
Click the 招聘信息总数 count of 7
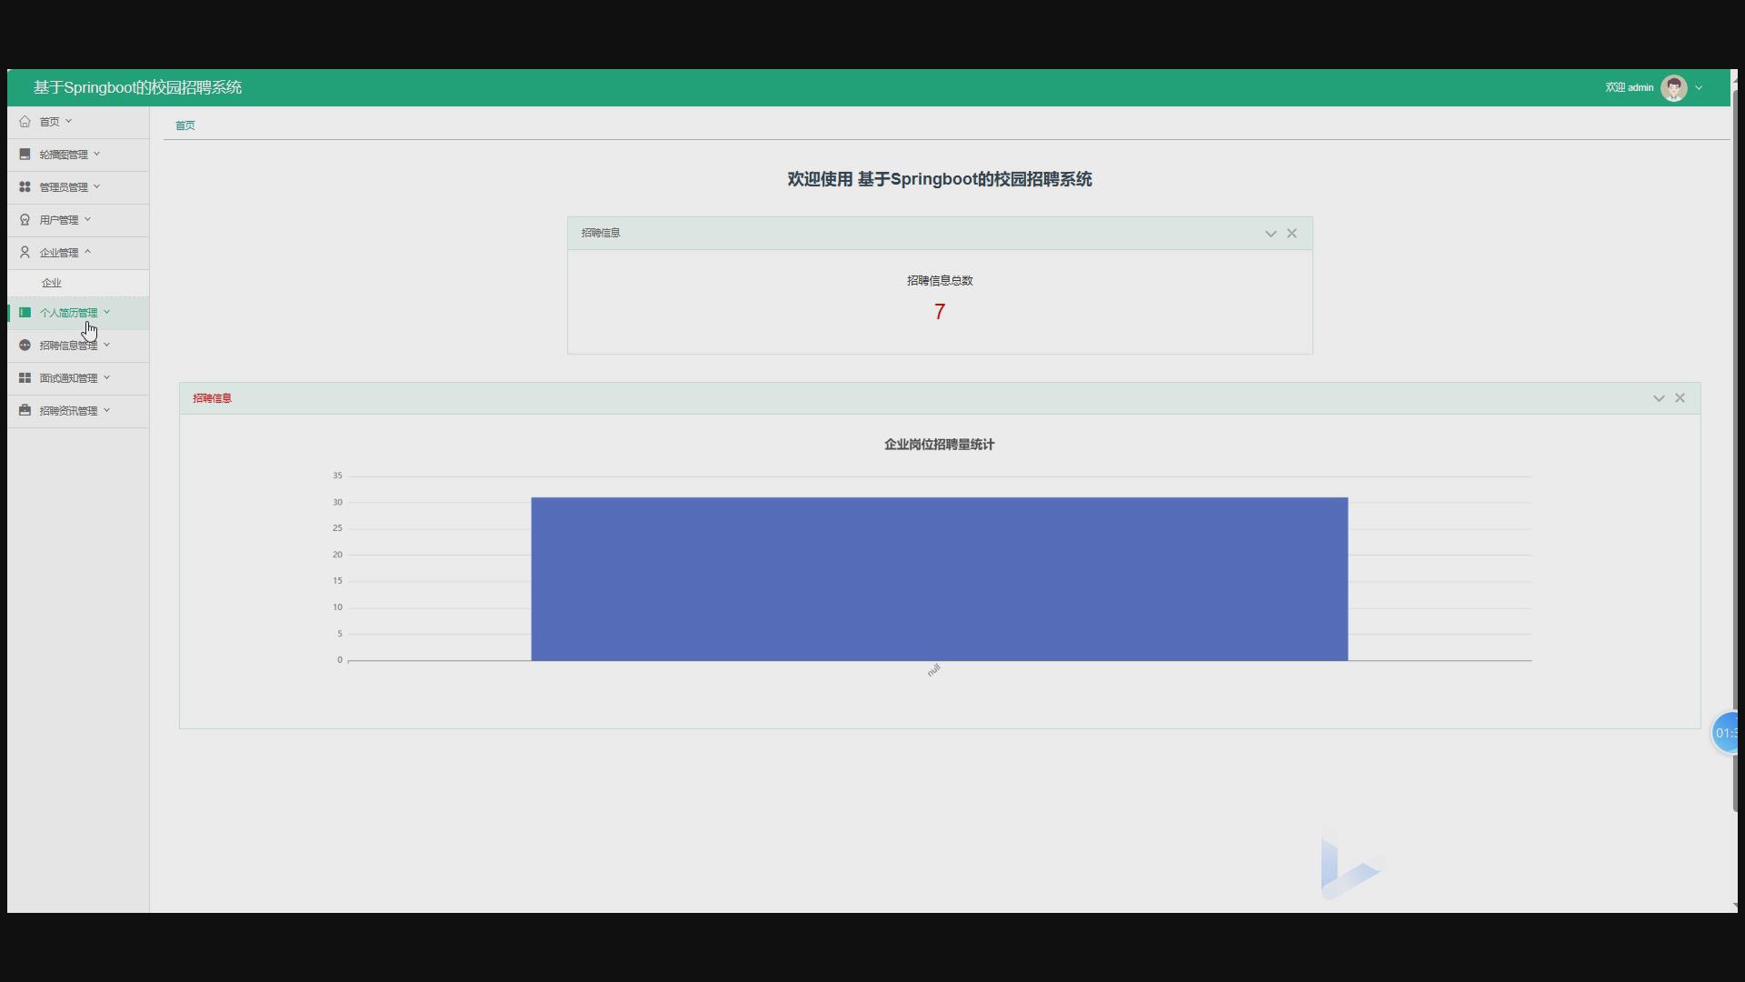pos(939,312)
